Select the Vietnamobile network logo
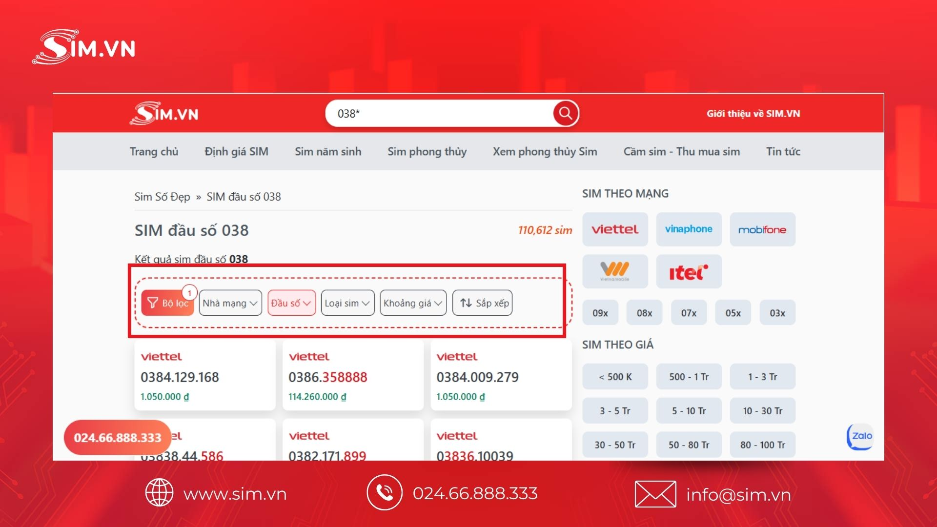The width and height of the screenshot is (937, 527). [x=615, y=271]
